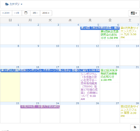Select day 11 in the calendar
Screen dimensions: 140x131
click(77, 46)
